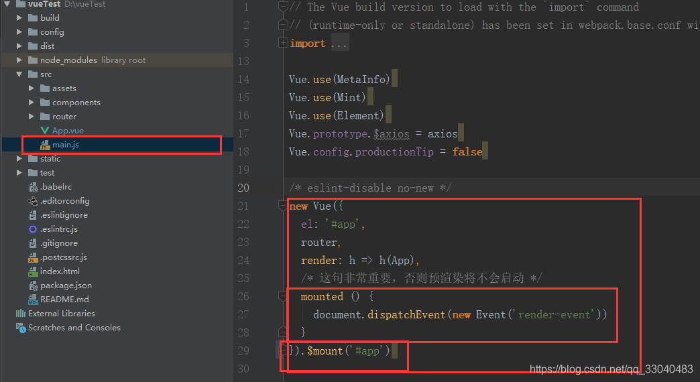Click the ESLint circle icon of .eslintrc.js

pyautogui.click(x=33, y=229)
